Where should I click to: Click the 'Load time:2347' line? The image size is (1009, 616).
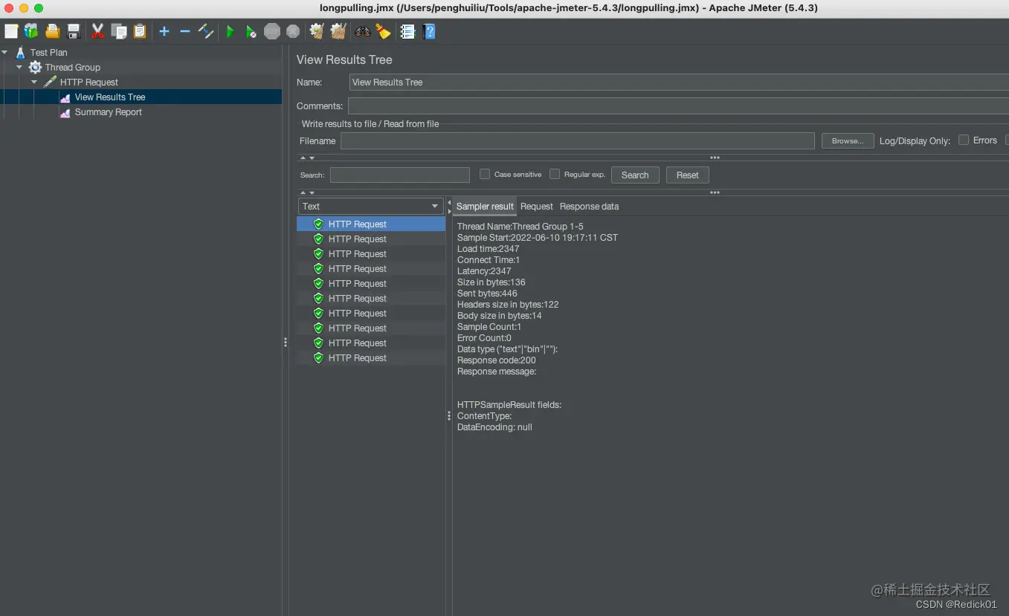[489, 249]
